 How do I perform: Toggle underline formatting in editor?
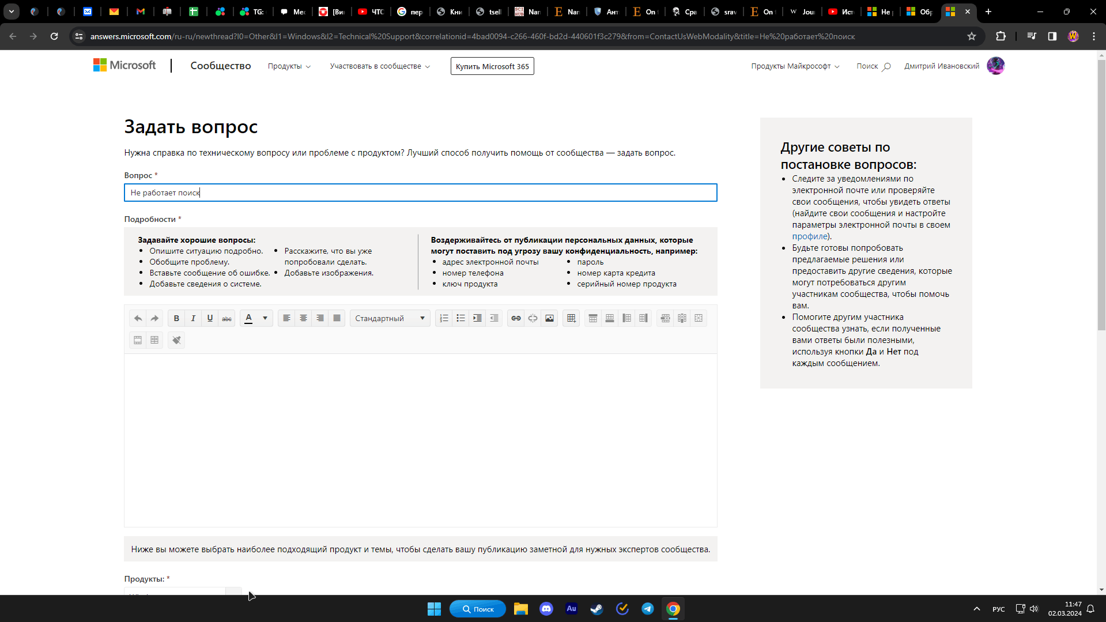210,318
